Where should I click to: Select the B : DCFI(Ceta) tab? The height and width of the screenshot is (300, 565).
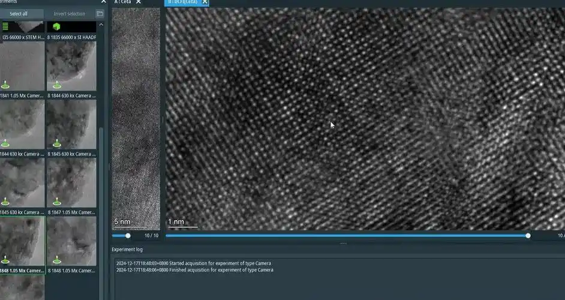tap(182, 2)
